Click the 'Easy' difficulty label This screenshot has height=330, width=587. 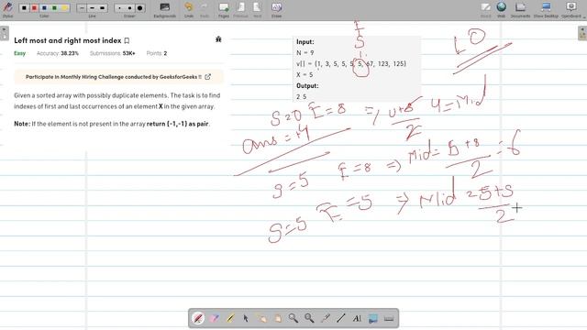coord(20,53)
